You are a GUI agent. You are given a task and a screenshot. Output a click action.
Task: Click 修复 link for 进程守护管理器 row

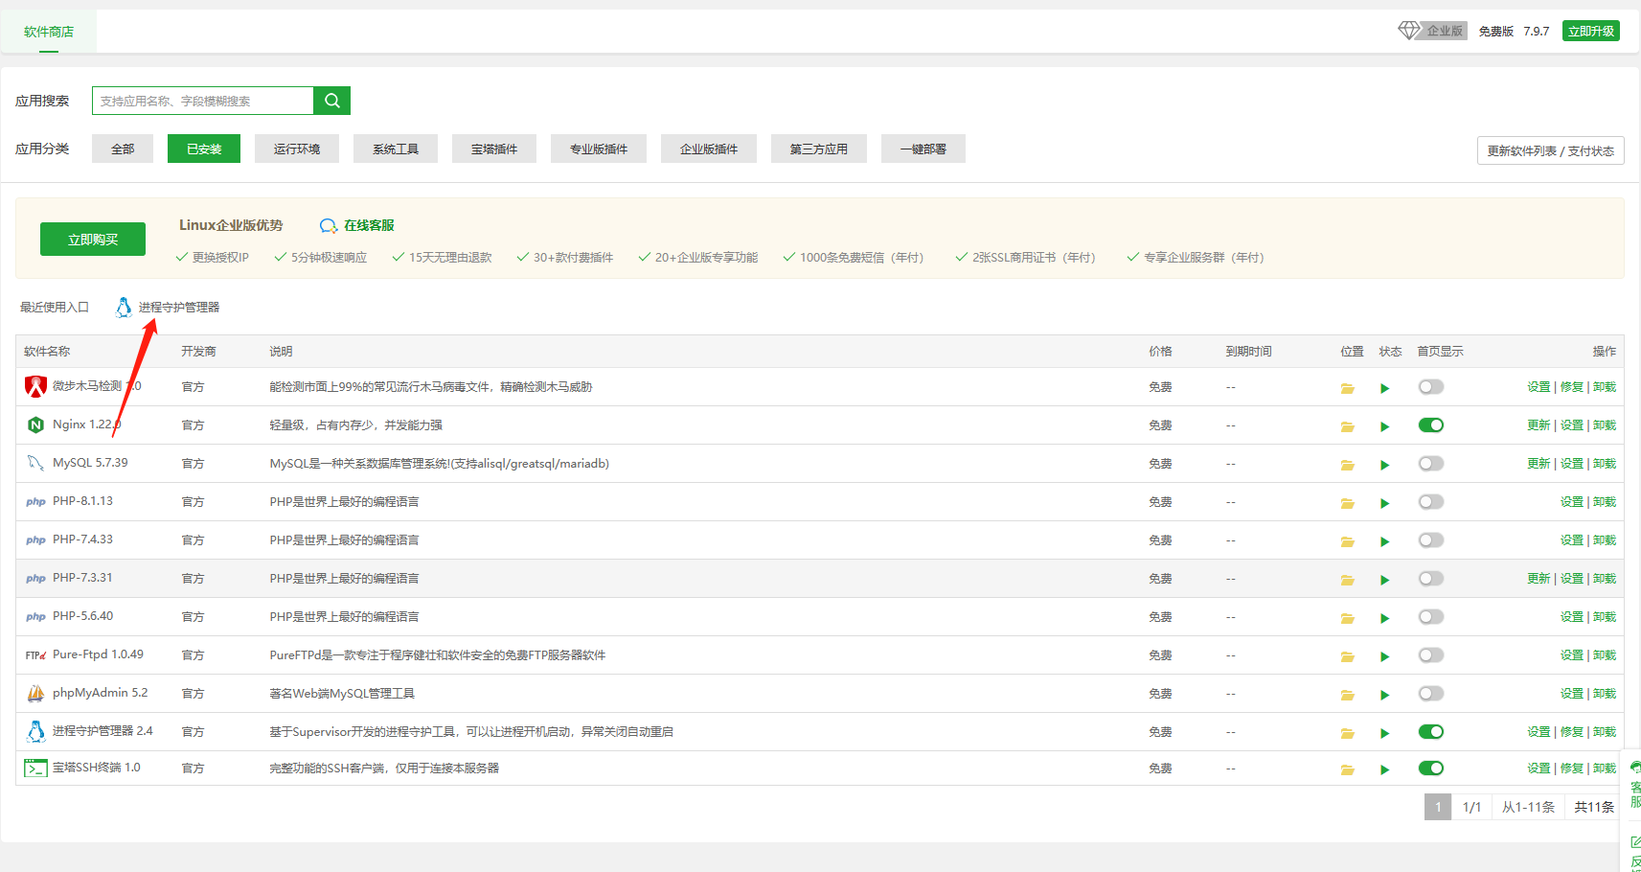pos(1572,732)
